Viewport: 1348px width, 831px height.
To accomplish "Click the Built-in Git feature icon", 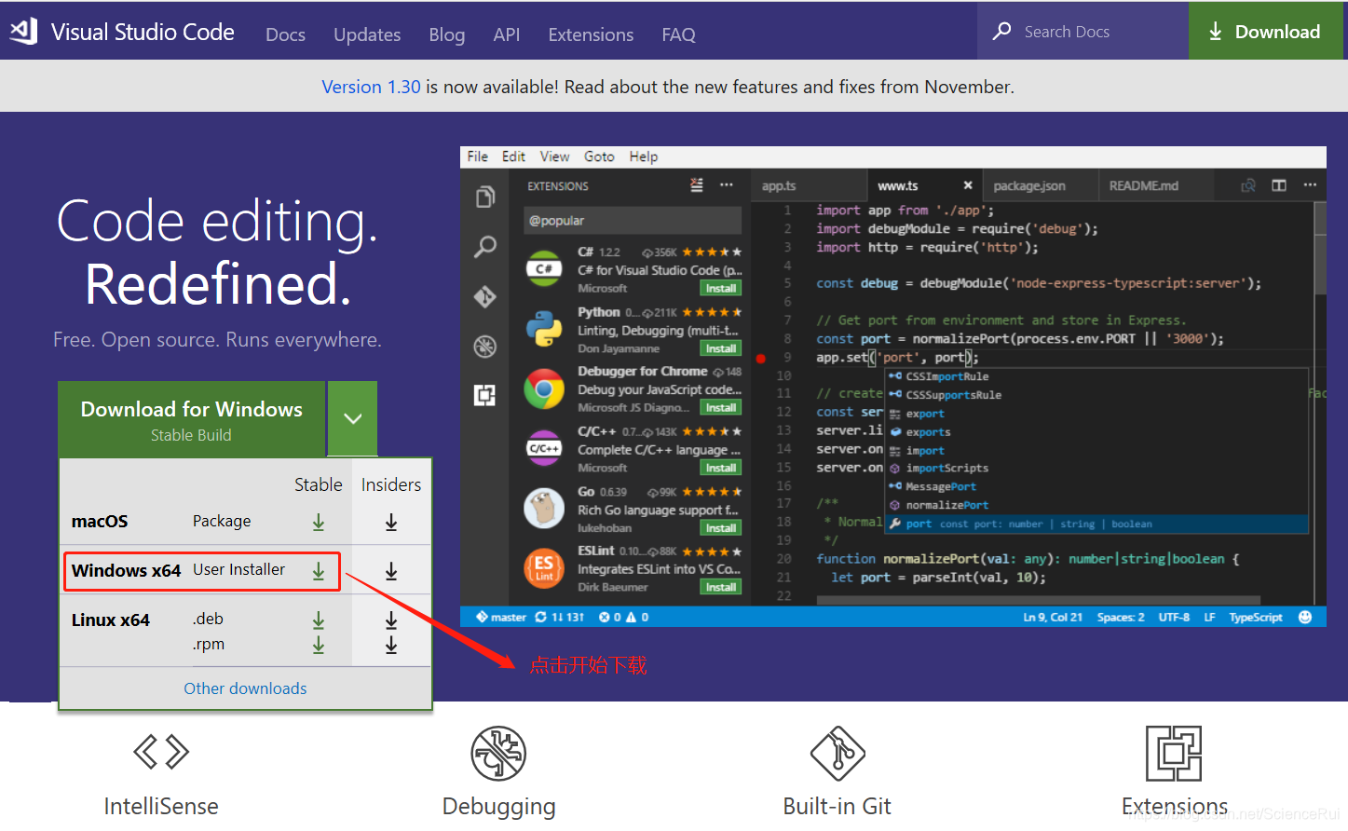I will (x=837, y=753).
